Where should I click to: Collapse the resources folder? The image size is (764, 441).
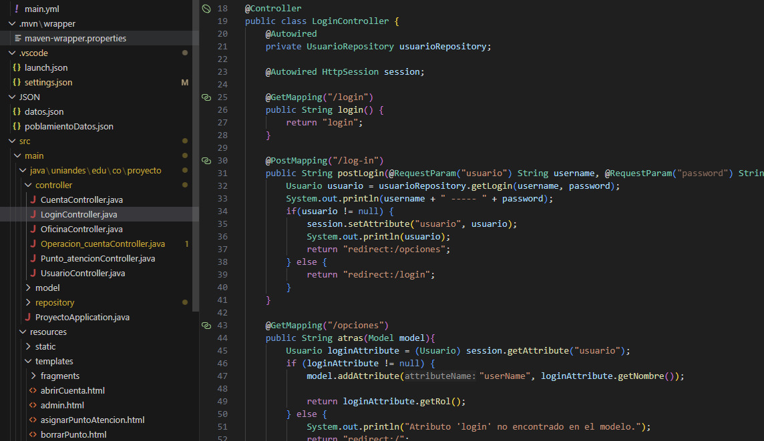pos(23,332)
